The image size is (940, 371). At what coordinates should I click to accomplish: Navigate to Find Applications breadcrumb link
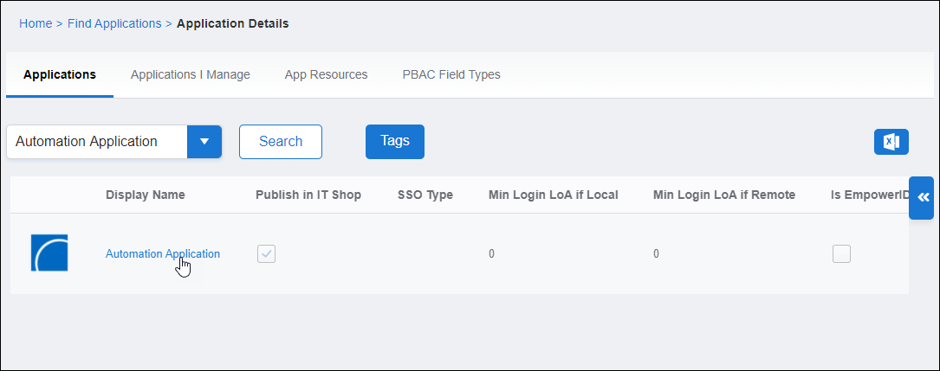click(114, 23)
